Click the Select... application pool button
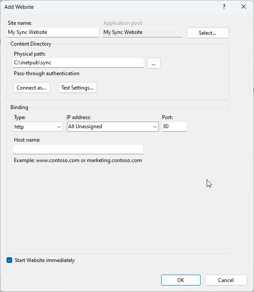The image size is (254, 292). point(208,33)
